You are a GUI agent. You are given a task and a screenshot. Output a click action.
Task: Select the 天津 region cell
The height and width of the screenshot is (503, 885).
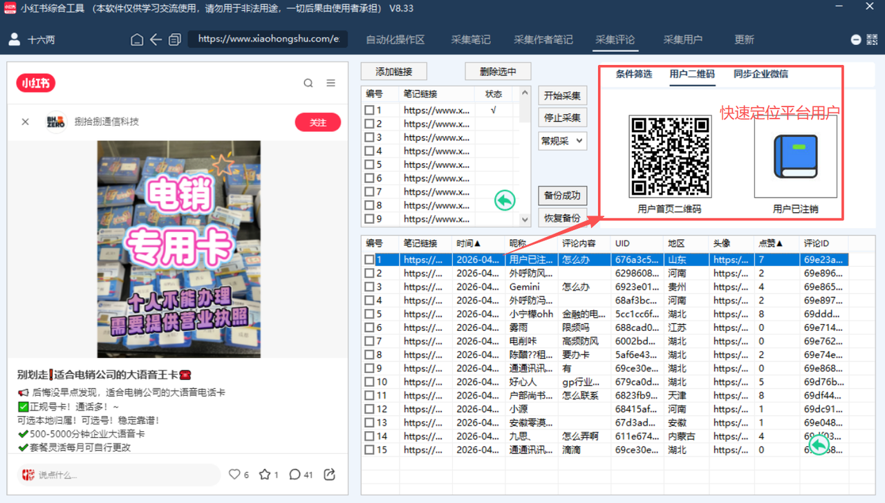tap(687, 395)
